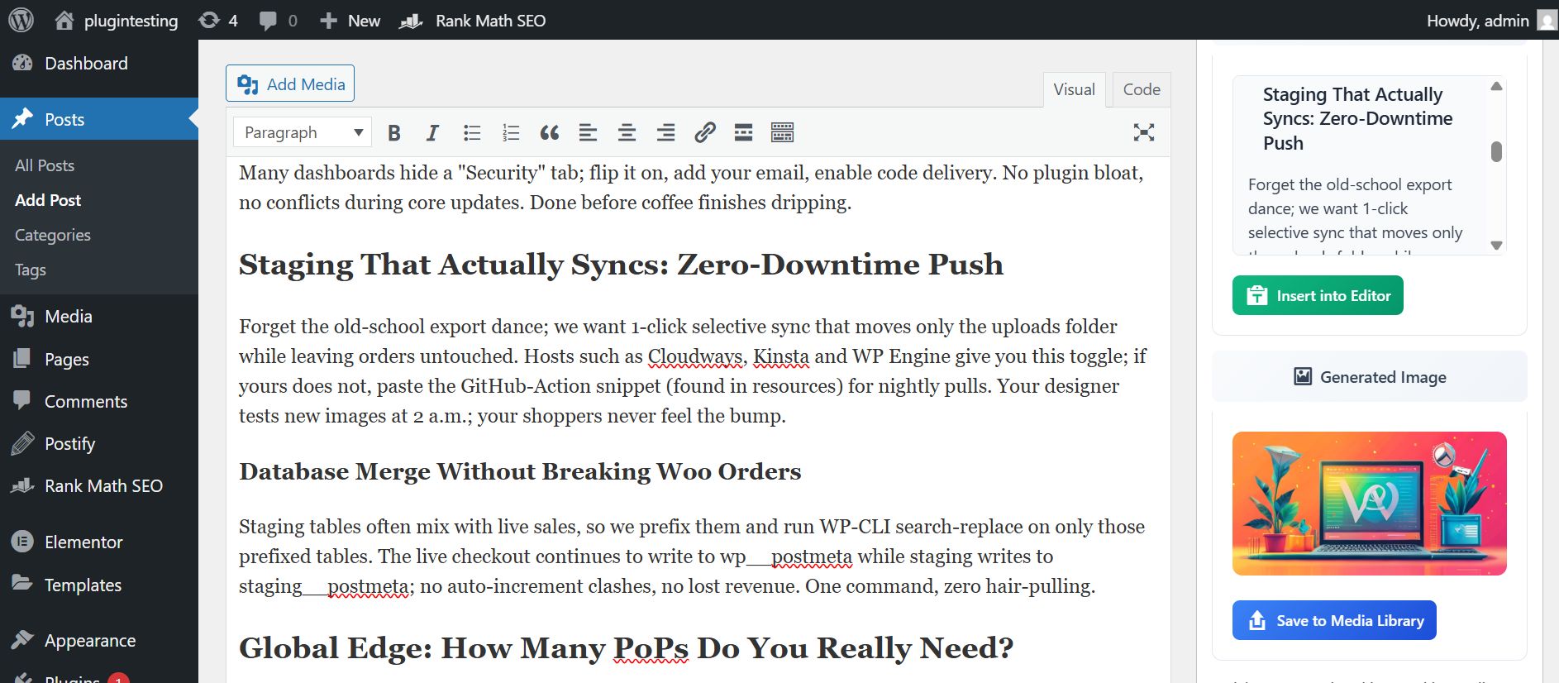1559x683 pixels.
Task: Open the updates icon showing 4
Action: click(x=218, y=20)
